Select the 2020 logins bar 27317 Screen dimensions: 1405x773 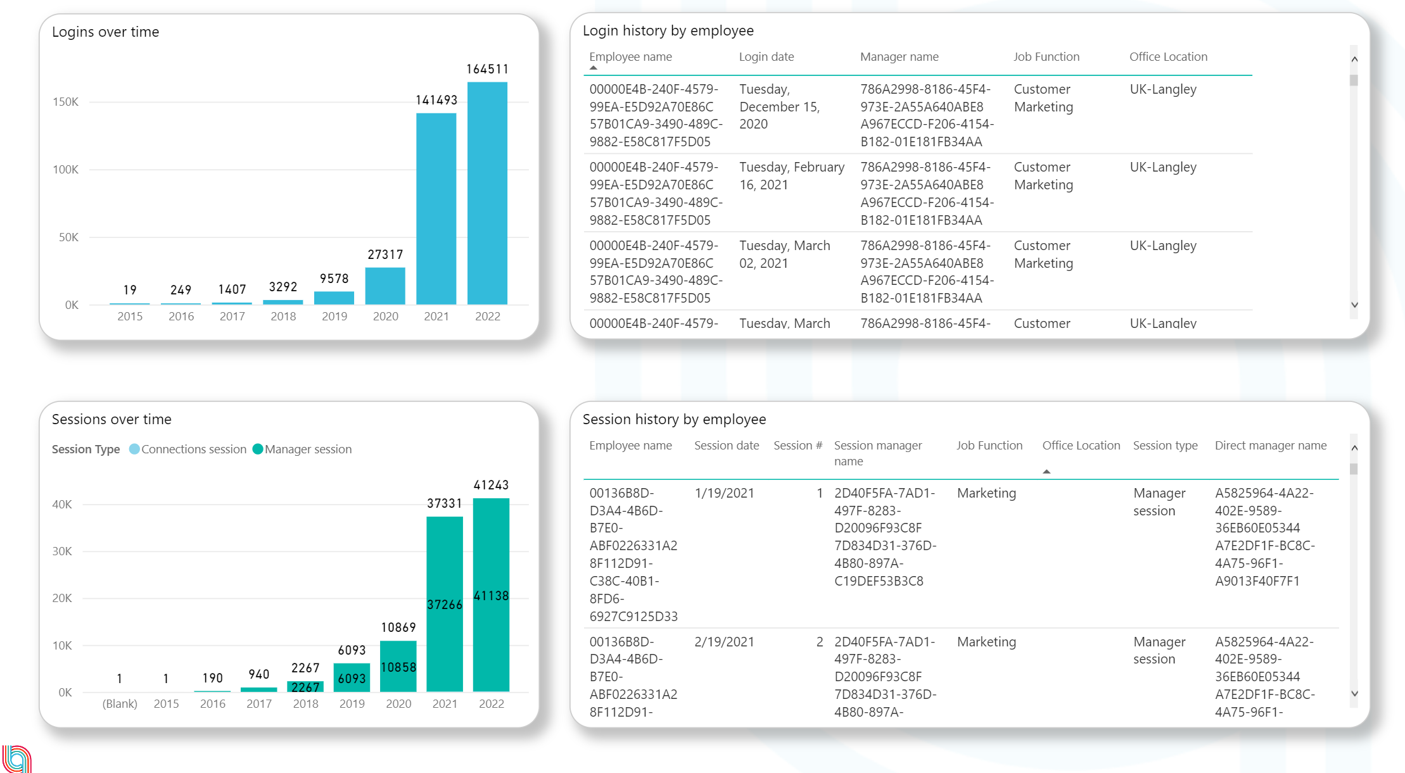coord(385,286)
